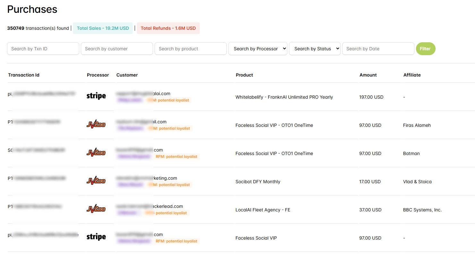This screenshot has height=254, width=475.
Task: Click the JVZoo logo in the Socibot row
Action: (96, 181)
